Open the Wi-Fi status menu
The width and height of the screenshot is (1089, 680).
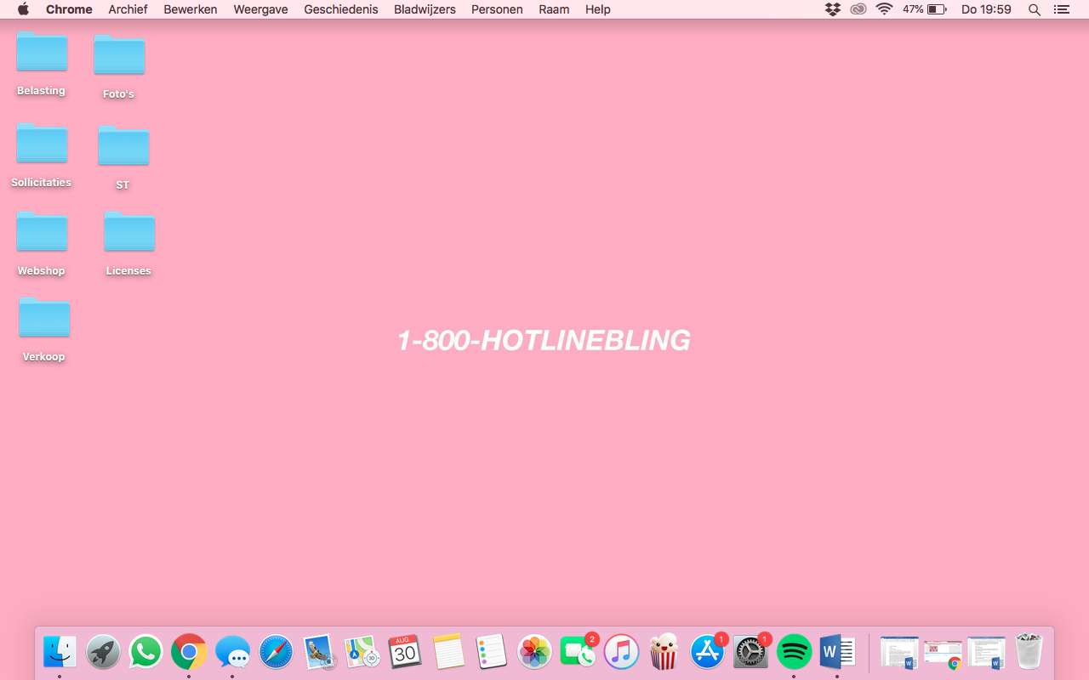pos(884,9)
